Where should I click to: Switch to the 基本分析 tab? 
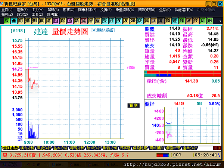point(60,148)
